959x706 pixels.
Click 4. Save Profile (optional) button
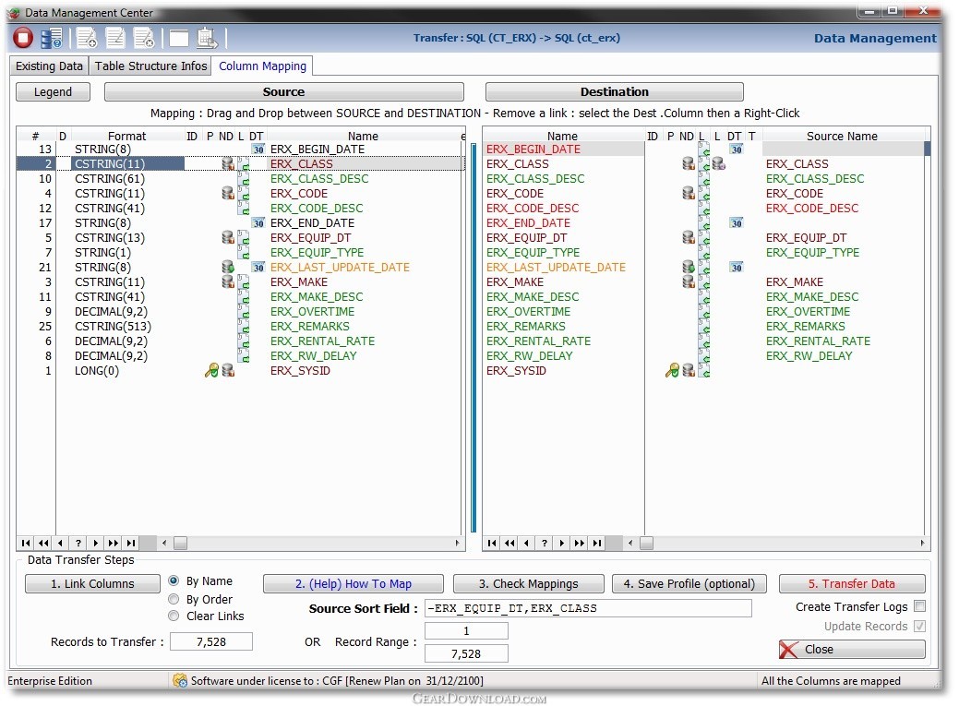pos(689,583)
